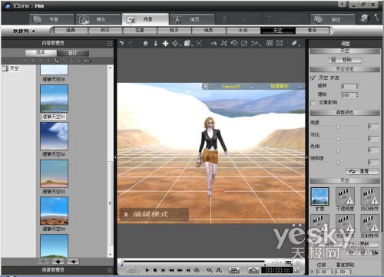Click the brightness slider handle

(338, 127)
